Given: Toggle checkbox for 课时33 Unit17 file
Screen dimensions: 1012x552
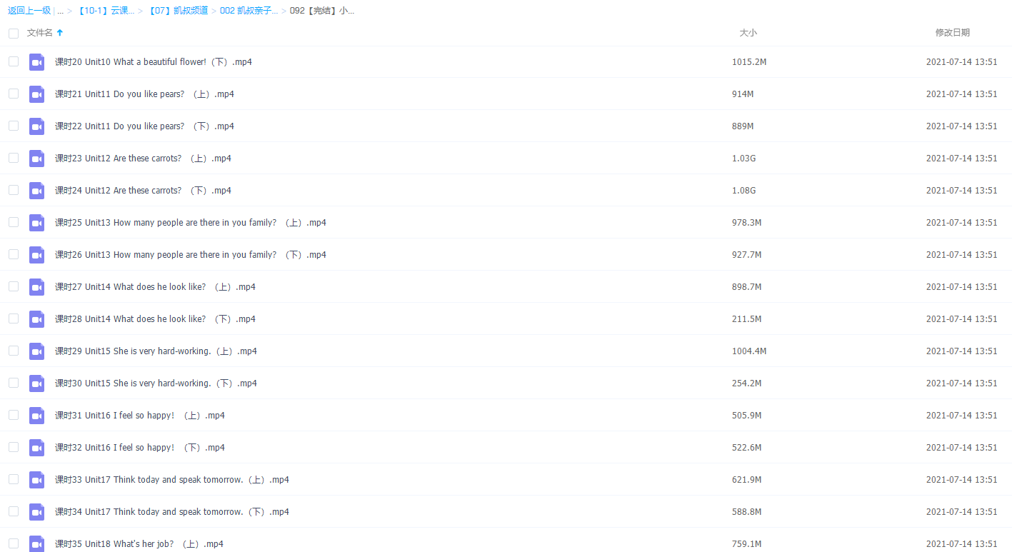Looking at the screenshot, I should pos(14,479).
